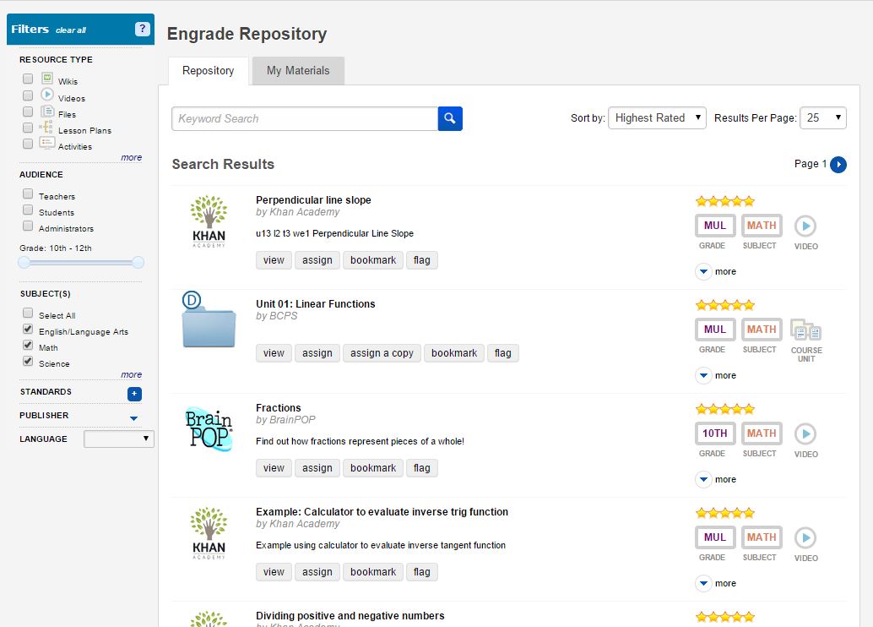Open the Filters help question mark icon
Viewport: 873px width, 627px height.
143,30
